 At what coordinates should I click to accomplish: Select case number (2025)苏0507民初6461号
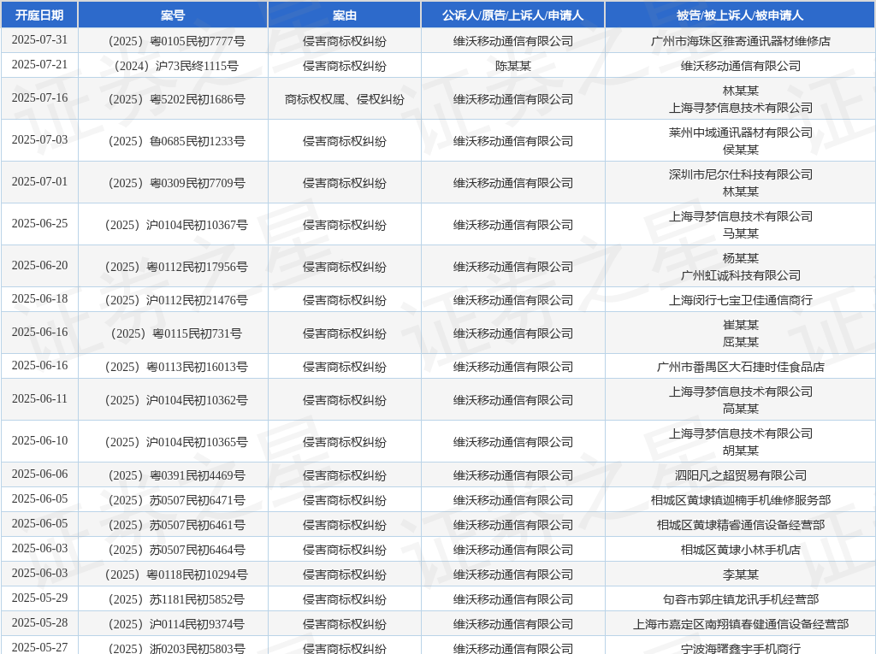click(176, 525)
